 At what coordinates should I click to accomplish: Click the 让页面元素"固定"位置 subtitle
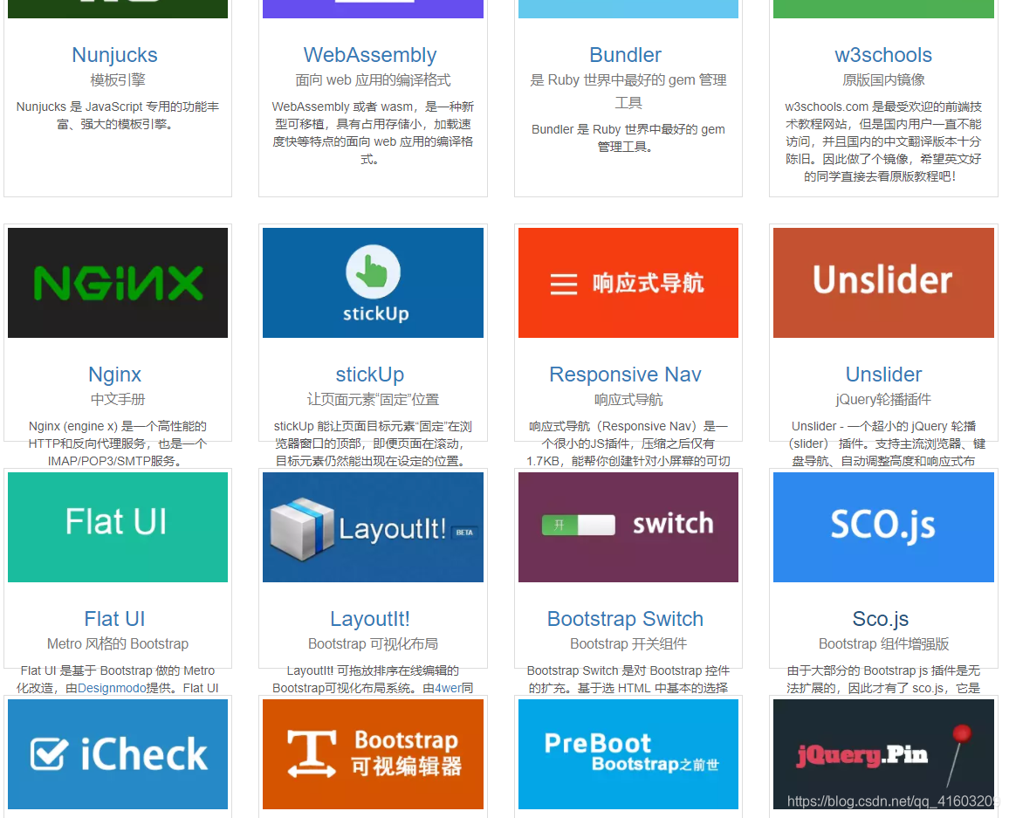click(x=374, y=399)
